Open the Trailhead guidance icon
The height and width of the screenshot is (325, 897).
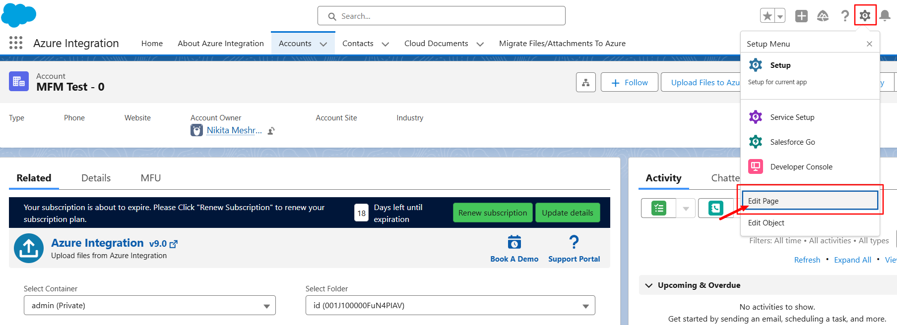point(823,16)
